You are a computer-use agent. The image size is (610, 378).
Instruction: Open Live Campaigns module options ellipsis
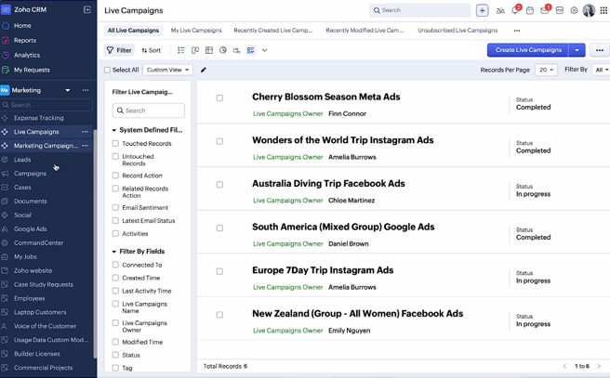(x=85, y=132)
